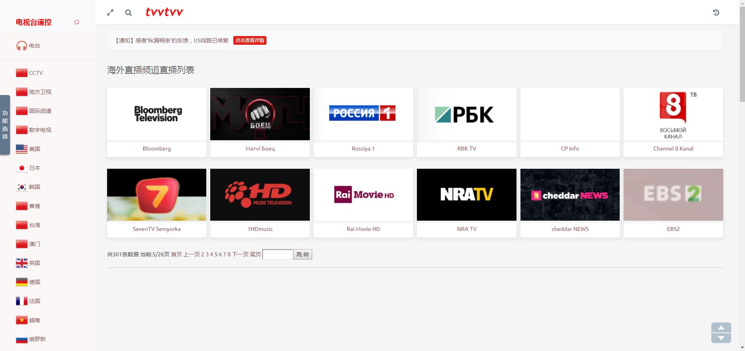Click the fullscreen expand arrows icon
The width and height of the screenshot is (745, 351).
pyautogui.click(x=110, y=13)
